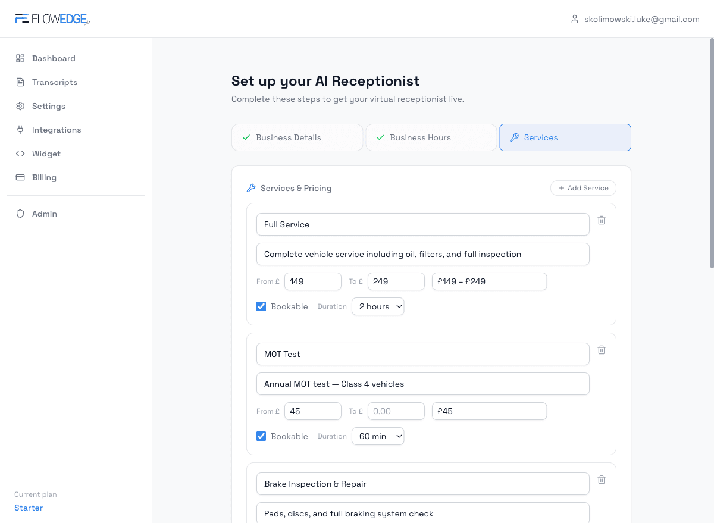Open Settings via the gear icon
The height and width of the screenshot is (523, 714).
(x=20, y=106)
